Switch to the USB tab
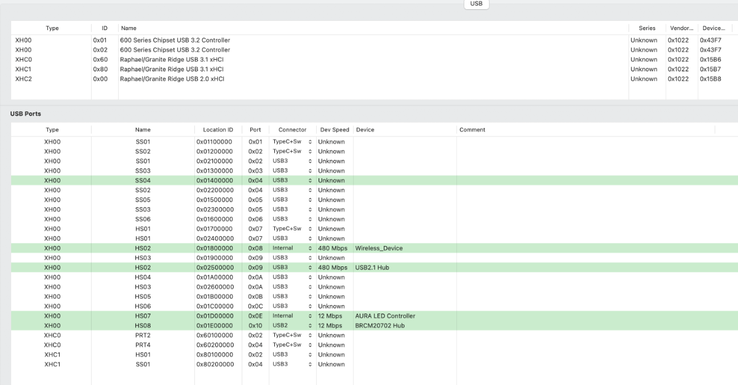The height and width of the screenshot is (385, 738). [476, 4]
